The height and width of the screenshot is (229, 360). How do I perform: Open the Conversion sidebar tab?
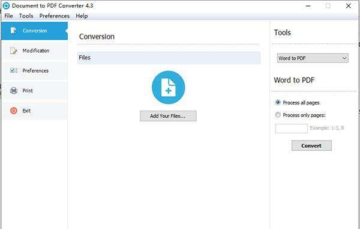point(34,31)
